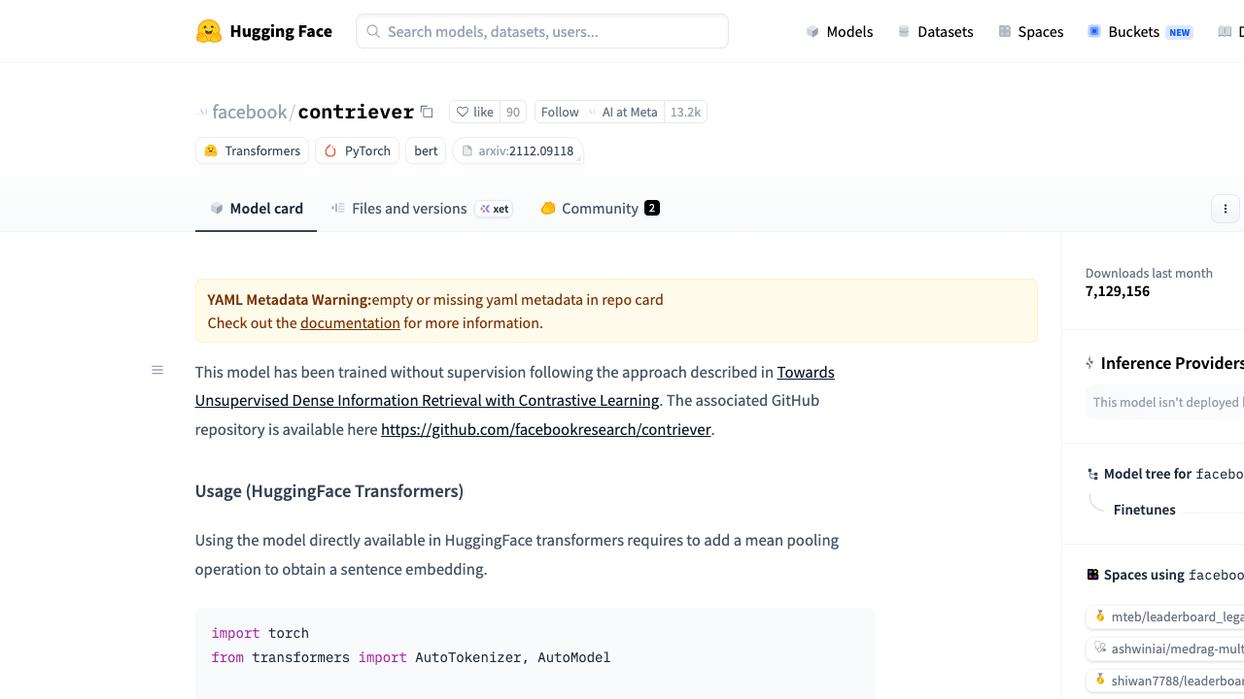
Task: Select the PyTorch tag
Action: coord(357,150)
